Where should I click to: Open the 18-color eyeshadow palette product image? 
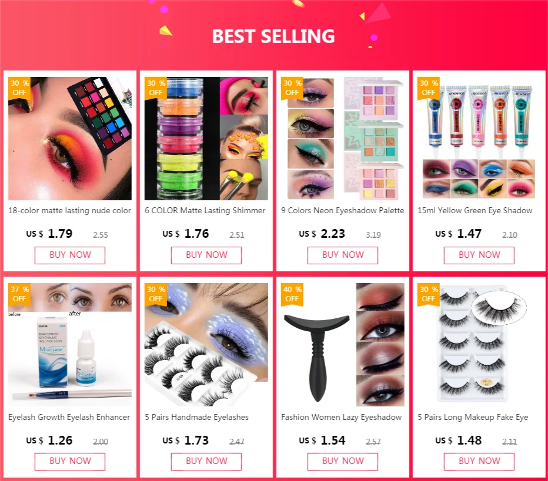[x=70, y=139]
